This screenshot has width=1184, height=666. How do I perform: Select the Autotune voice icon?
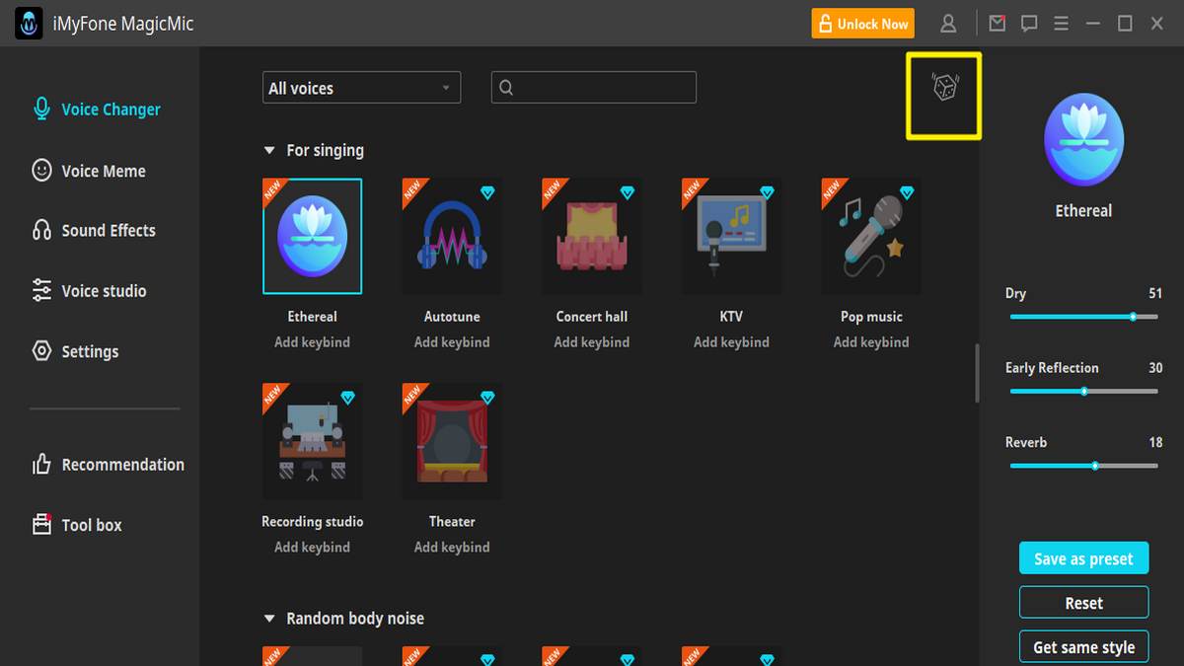(x=452, y=237)
